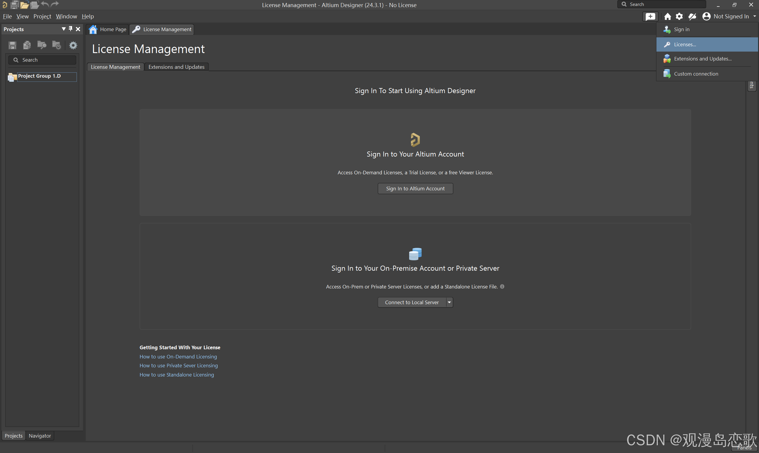759x453 pixels.
Task: Toggle the Projects panel pin
Action: click(x=71, y=29)
